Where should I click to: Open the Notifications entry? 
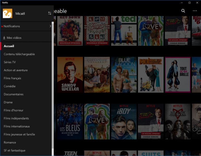click(26, 26)
